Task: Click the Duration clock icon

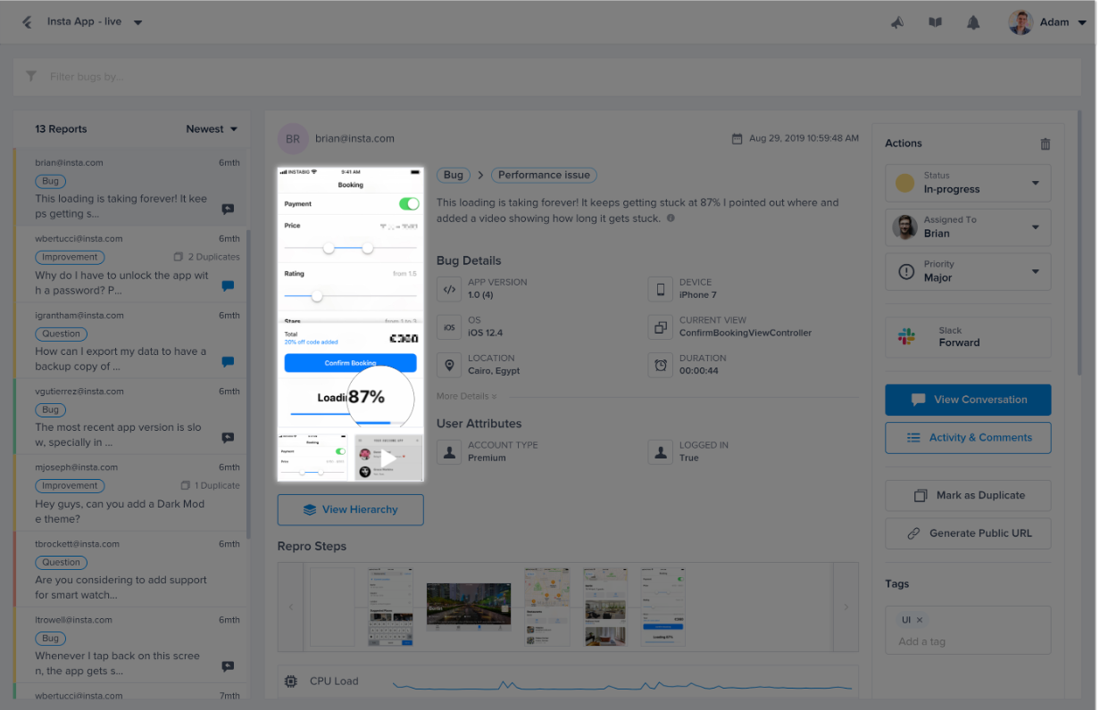Action: (661, 365)
